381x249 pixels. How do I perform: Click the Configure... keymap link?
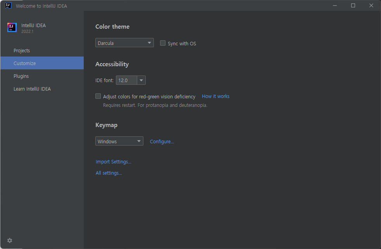tap(162, 141)
